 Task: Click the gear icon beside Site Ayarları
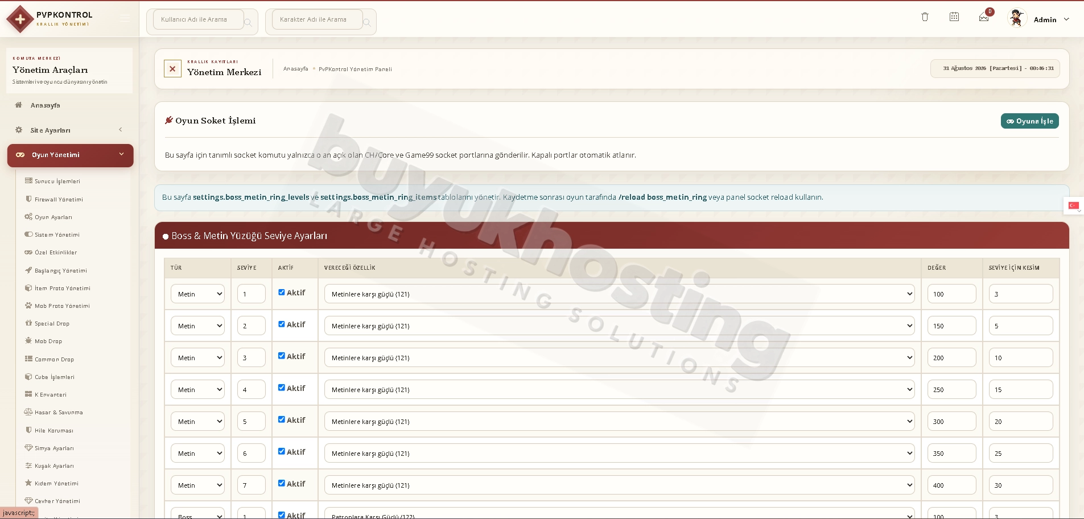(x=19, y=130)
